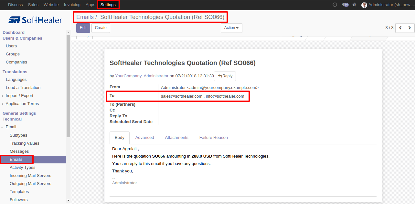Click the email heading SoftHealer Technologies Quotation
The height and width of the screenshot is (204, 415).
(183, 63)
